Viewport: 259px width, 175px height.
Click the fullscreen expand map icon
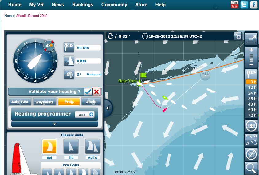point(251,39)
